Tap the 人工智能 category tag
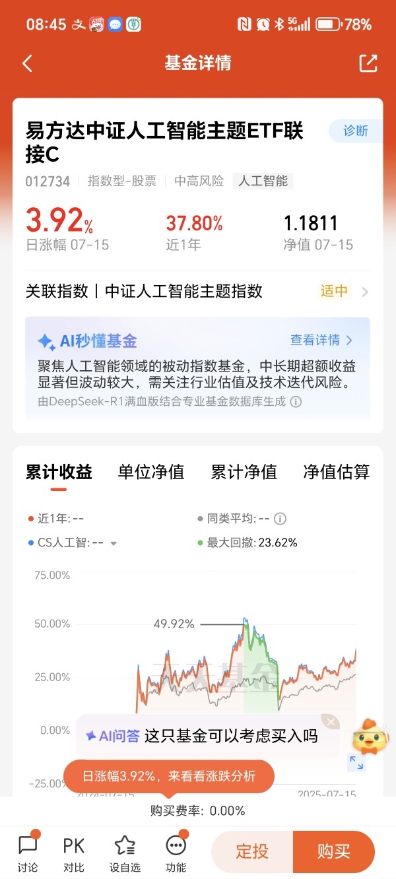 pos(263,181)
